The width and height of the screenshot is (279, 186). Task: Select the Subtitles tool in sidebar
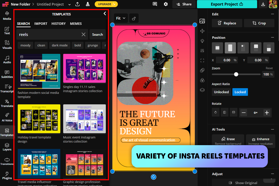tap(7, 74)
